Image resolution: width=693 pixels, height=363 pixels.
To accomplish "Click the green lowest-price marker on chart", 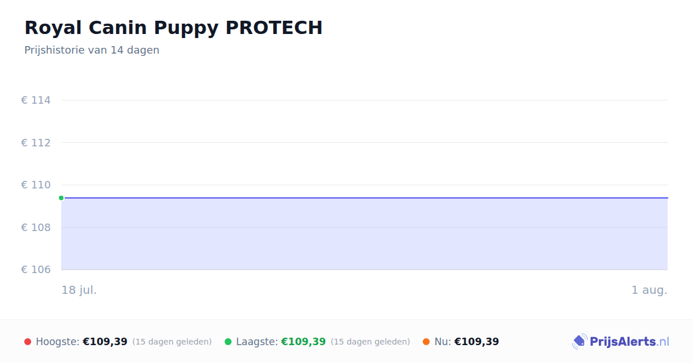I will (61, 198).
